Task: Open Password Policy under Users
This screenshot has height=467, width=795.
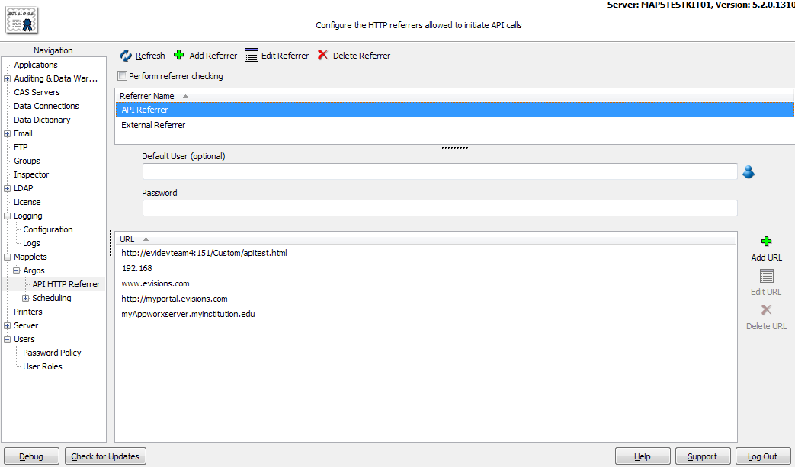Action: click(51, 352)
